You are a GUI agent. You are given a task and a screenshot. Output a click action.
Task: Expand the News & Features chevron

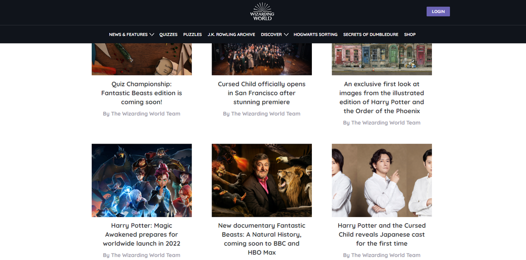pos(152,34)
